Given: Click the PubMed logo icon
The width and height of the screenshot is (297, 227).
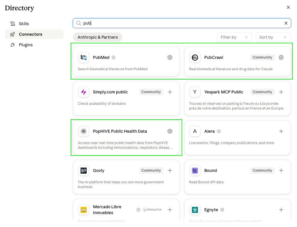Looking at the screenshot, I should [x=84, y=57].
